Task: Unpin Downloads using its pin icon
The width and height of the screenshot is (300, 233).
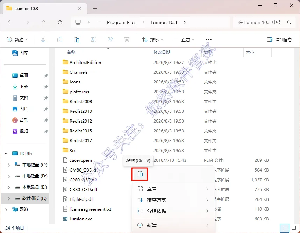Action: coord(46,87)
